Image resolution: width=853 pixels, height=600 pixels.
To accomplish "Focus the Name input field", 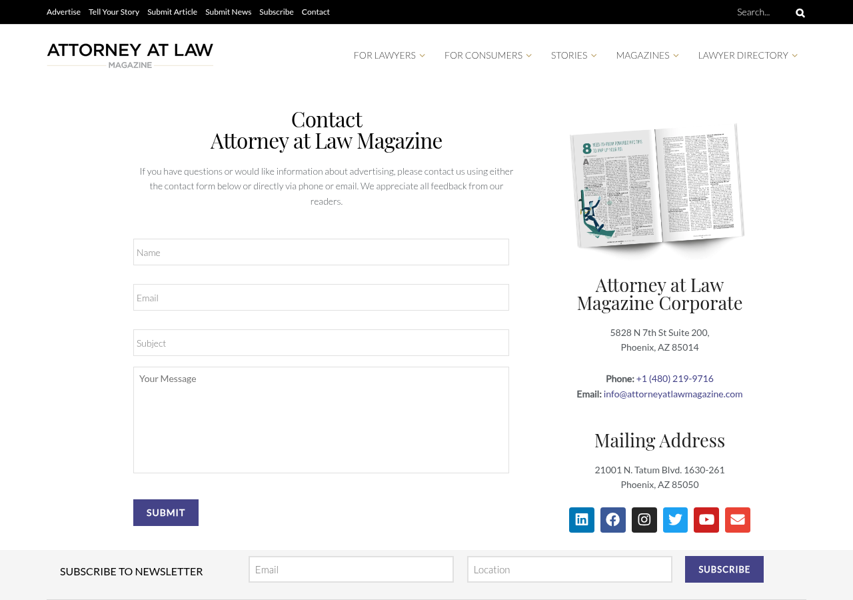I will [x=321, y=252].
